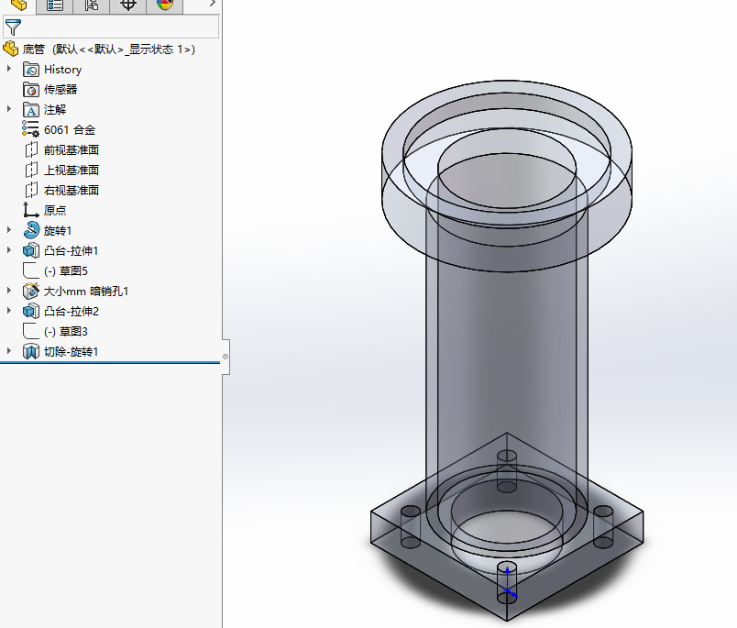Select the root part 底管 node
This screenshot has width=737, height=628.
point(108,49)
